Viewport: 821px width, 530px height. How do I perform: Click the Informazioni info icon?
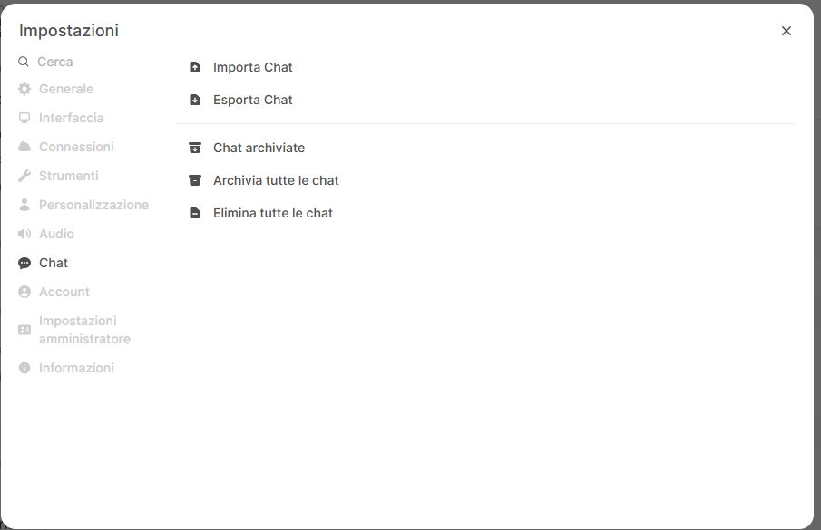[x=24, y=368]
